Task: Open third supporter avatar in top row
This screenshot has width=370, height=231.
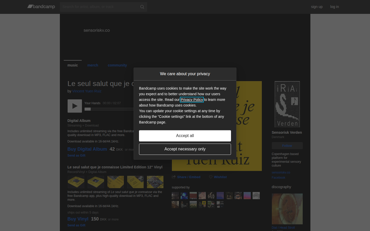Action: (193, 196)
